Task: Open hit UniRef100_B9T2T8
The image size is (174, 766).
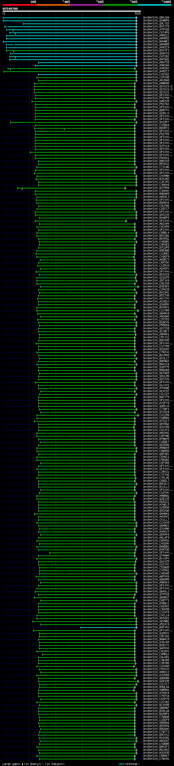Action: [156, 26]
